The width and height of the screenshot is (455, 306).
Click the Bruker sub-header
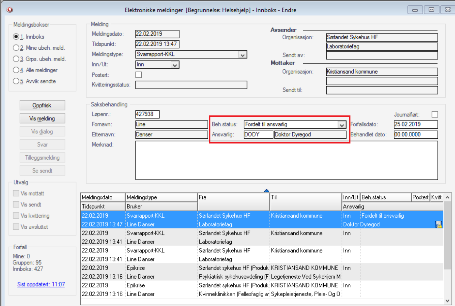tap(161, 206)
